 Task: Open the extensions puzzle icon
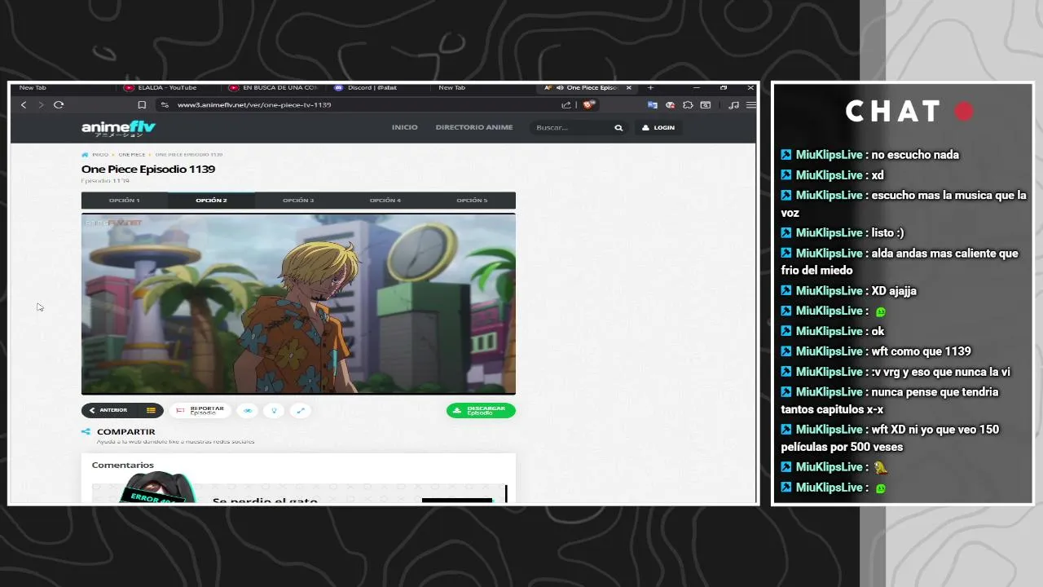click(x=688, y=105)
